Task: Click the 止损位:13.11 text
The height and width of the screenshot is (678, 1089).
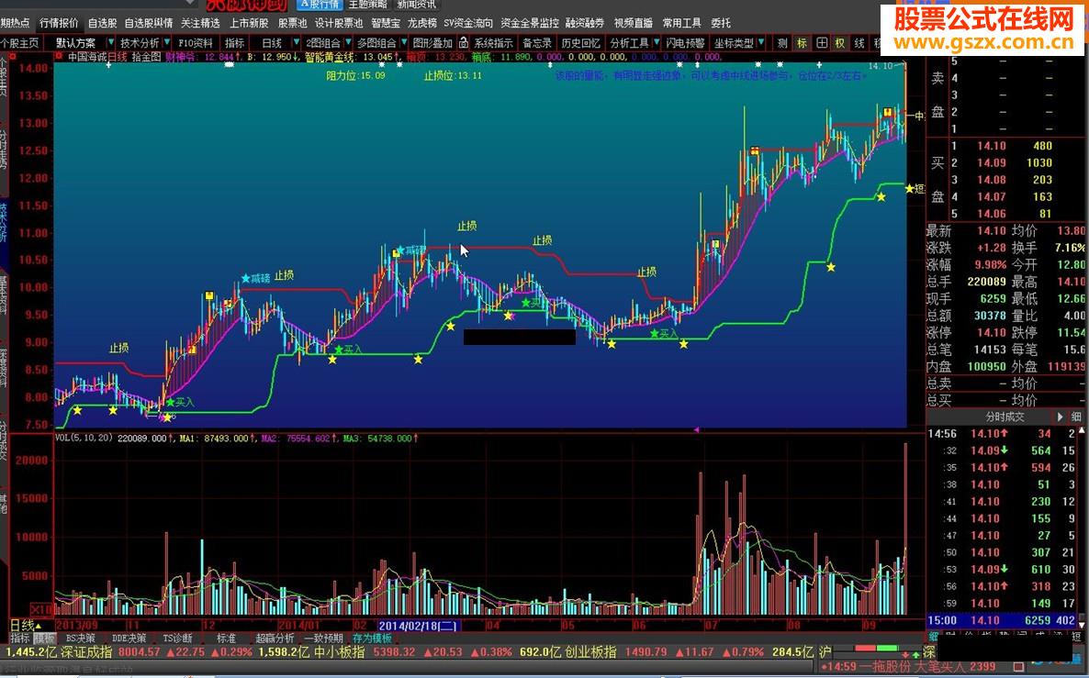Action: (453, 75)
